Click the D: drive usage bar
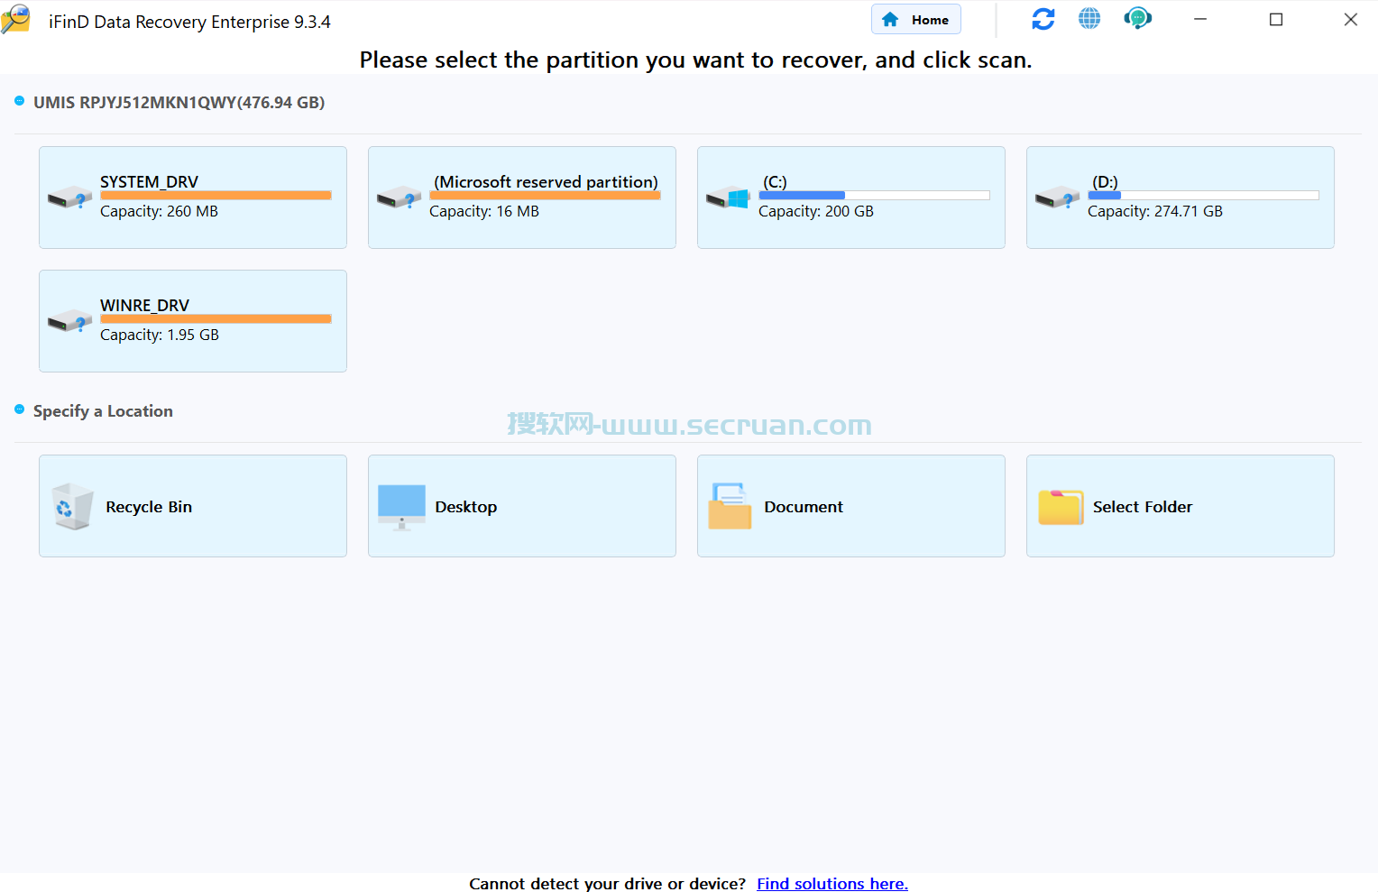 (x=1203, y=195)
